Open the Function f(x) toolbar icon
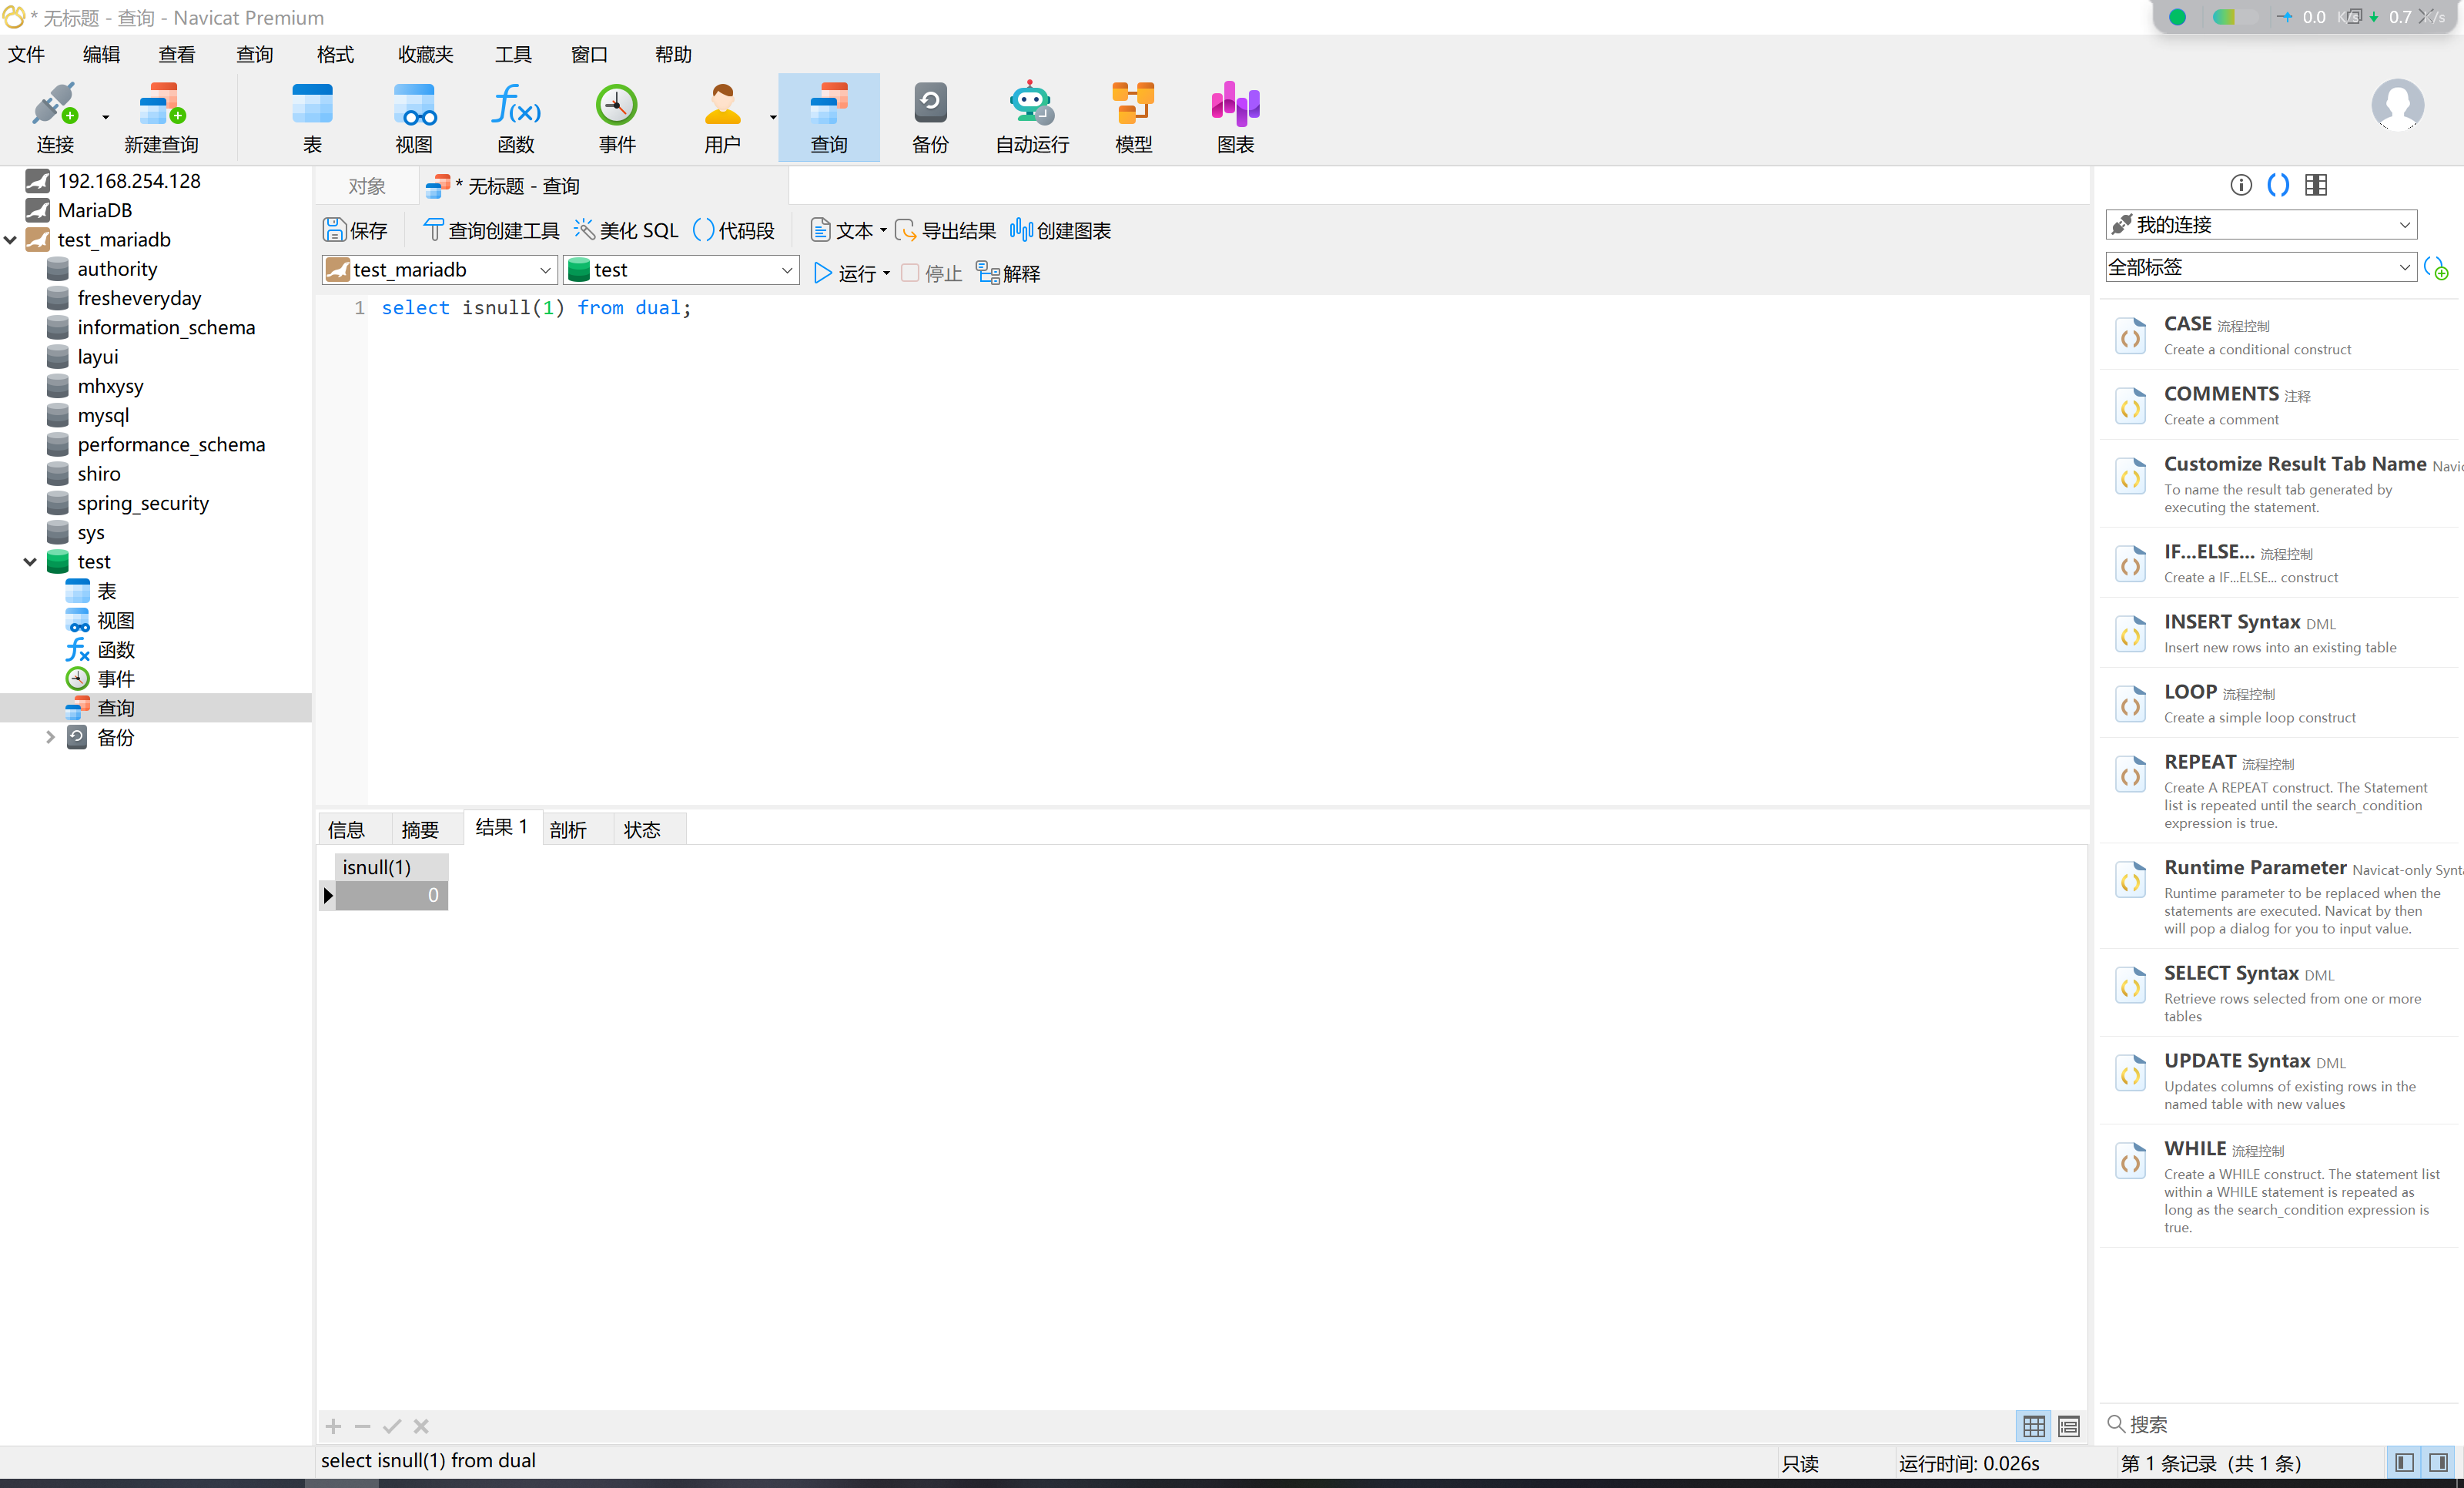Screen dimensions: 2464x1488 pos(516,118)
